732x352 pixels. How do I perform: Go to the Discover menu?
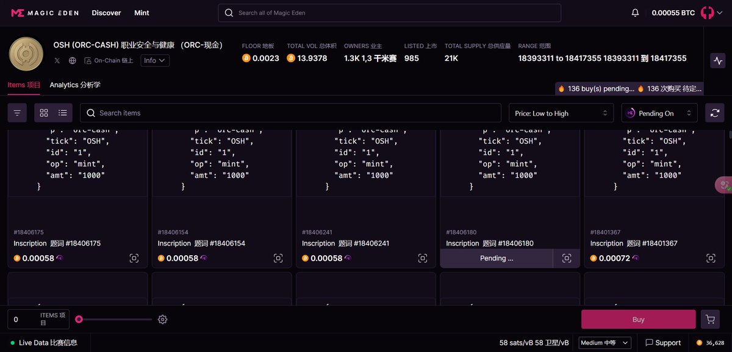click(x=107, y=13)
